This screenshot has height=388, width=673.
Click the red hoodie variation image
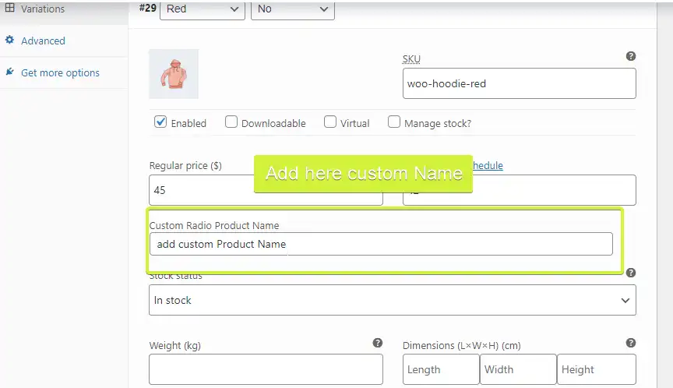pos(174,74)
